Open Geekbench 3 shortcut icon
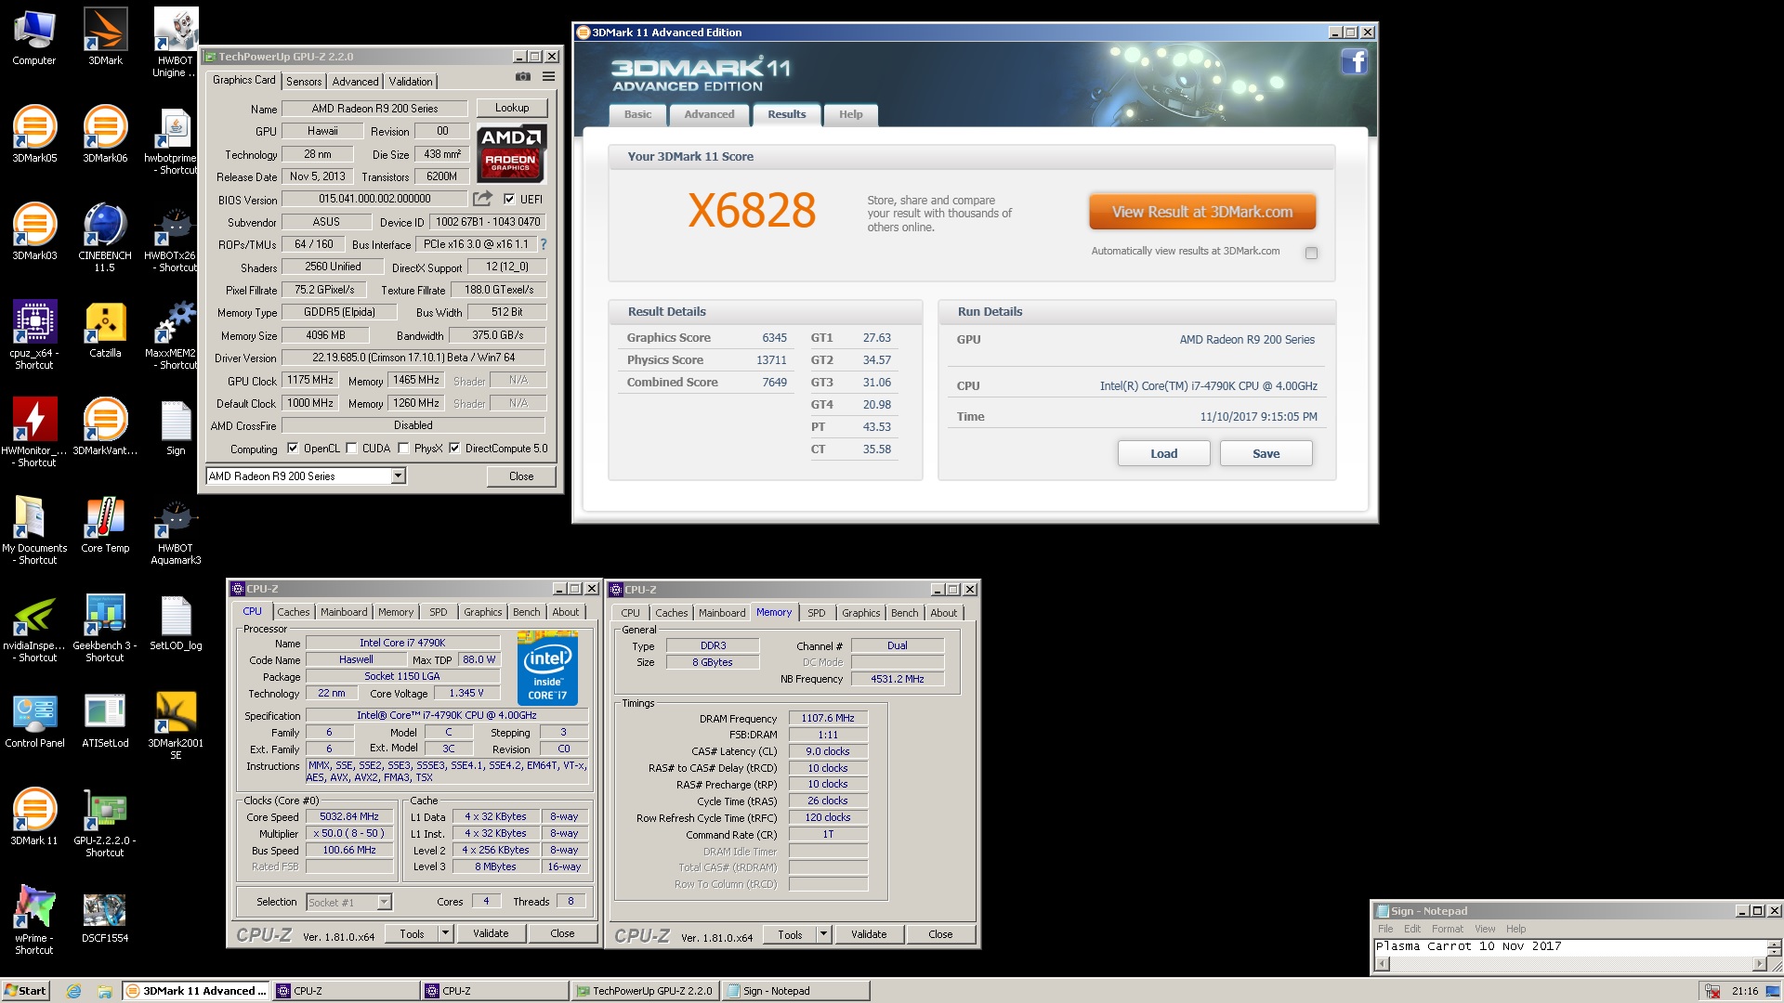Image resolution: width=1784 pixels, height=1003 pixels. point(105,628)
